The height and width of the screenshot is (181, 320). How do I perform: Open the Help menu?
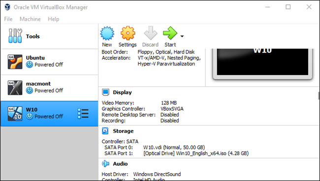(x=54, y=19)
